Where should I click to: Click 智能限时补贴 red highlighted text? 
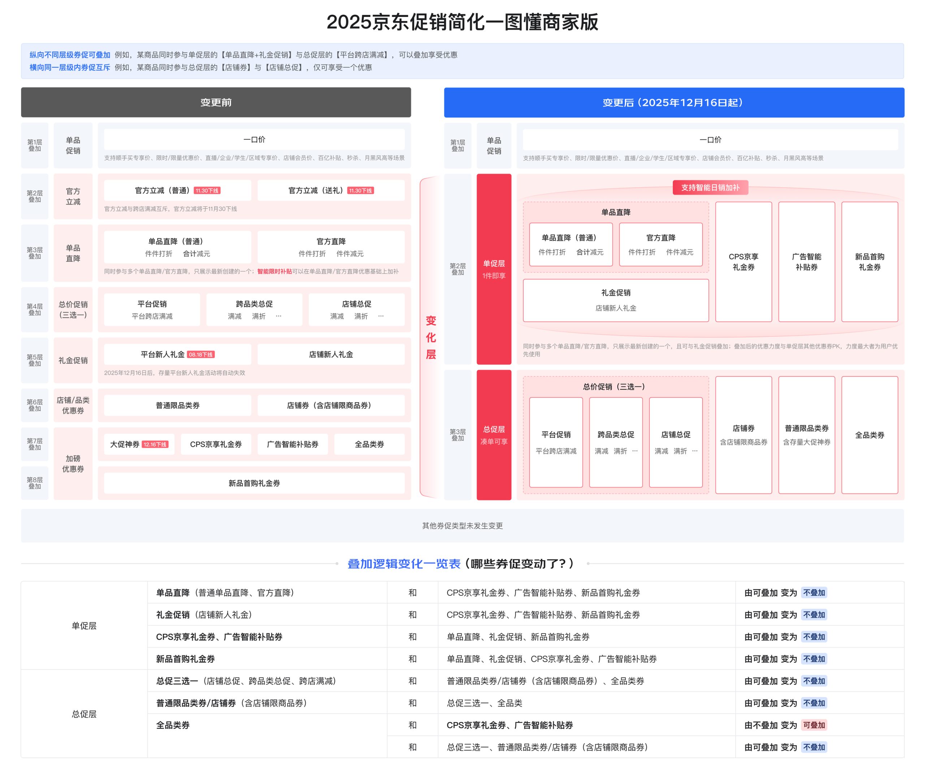pyautogui.click(x=274, y=272)
